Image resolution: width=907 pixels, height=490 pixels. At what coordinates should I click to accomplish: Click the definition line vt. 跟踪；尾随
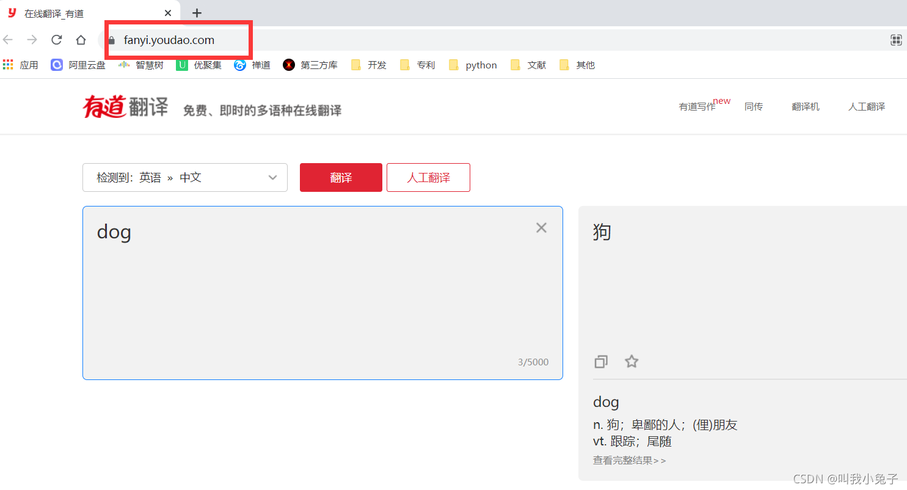click(632, 441)
